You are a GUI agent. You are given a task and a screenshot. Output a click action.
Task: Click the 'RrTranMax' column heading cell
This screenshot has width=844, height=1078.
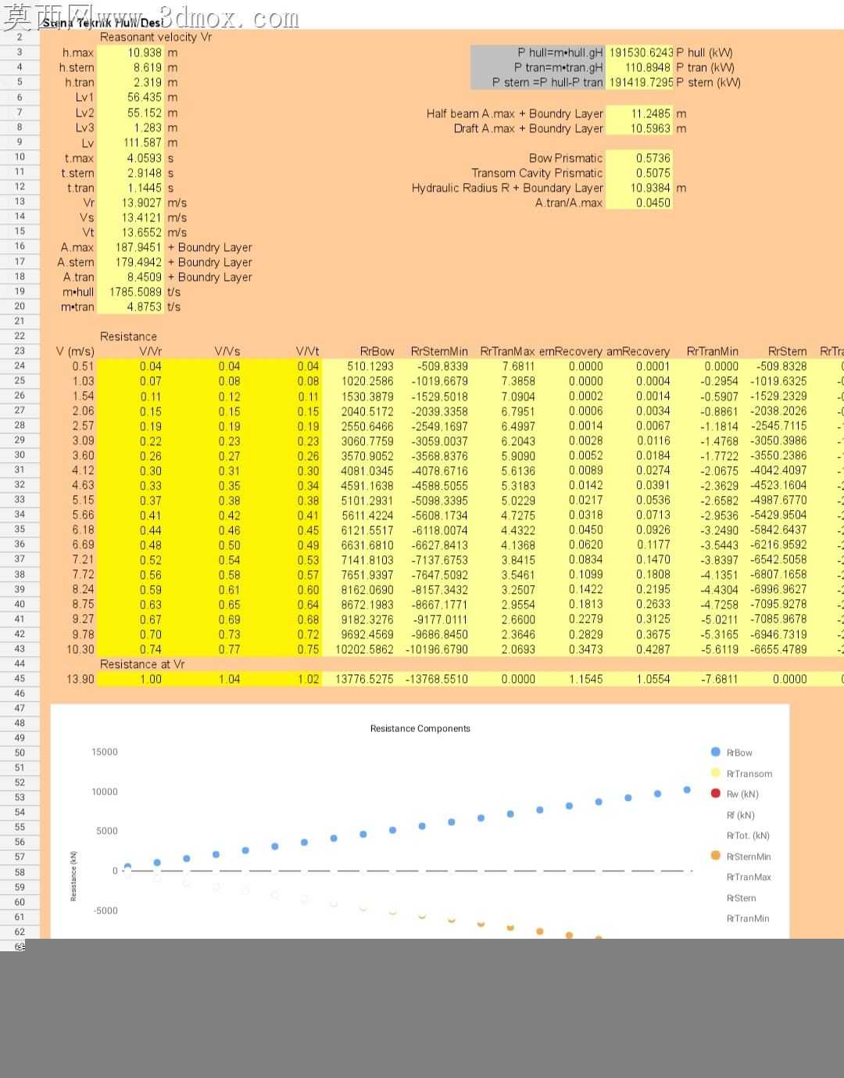tap(507, 351)
